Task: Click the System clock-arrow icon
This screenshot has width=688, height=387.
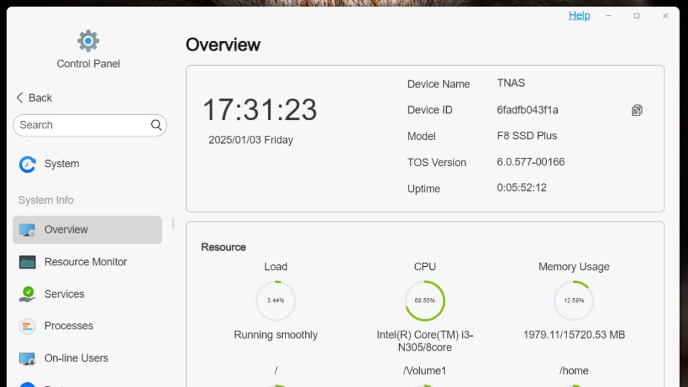Action: [27, 164]
